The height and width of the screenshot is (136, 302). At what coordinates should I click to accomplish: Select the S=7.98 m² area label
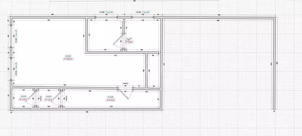pyautogui.click(x=129, y=42)
